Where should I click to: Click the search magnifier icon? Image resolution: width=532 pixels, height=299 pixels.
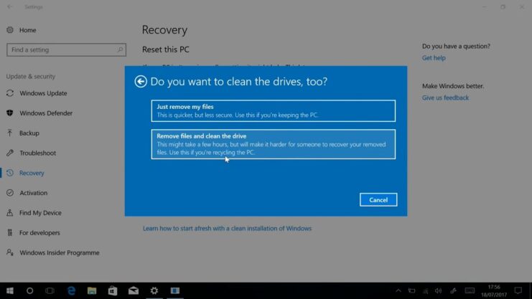click(120, 50)
